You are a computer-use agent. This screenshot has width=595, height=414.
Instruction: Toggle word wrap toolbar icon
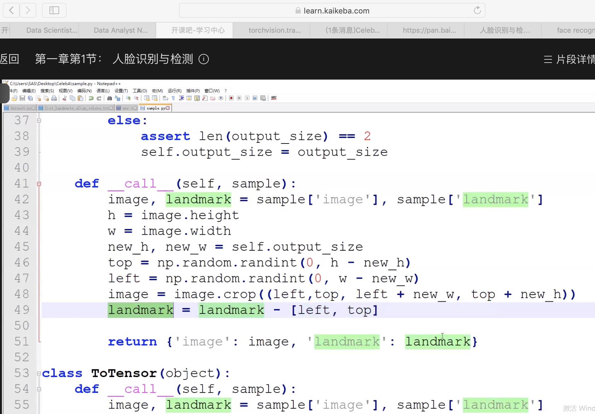tap(165, 98)
